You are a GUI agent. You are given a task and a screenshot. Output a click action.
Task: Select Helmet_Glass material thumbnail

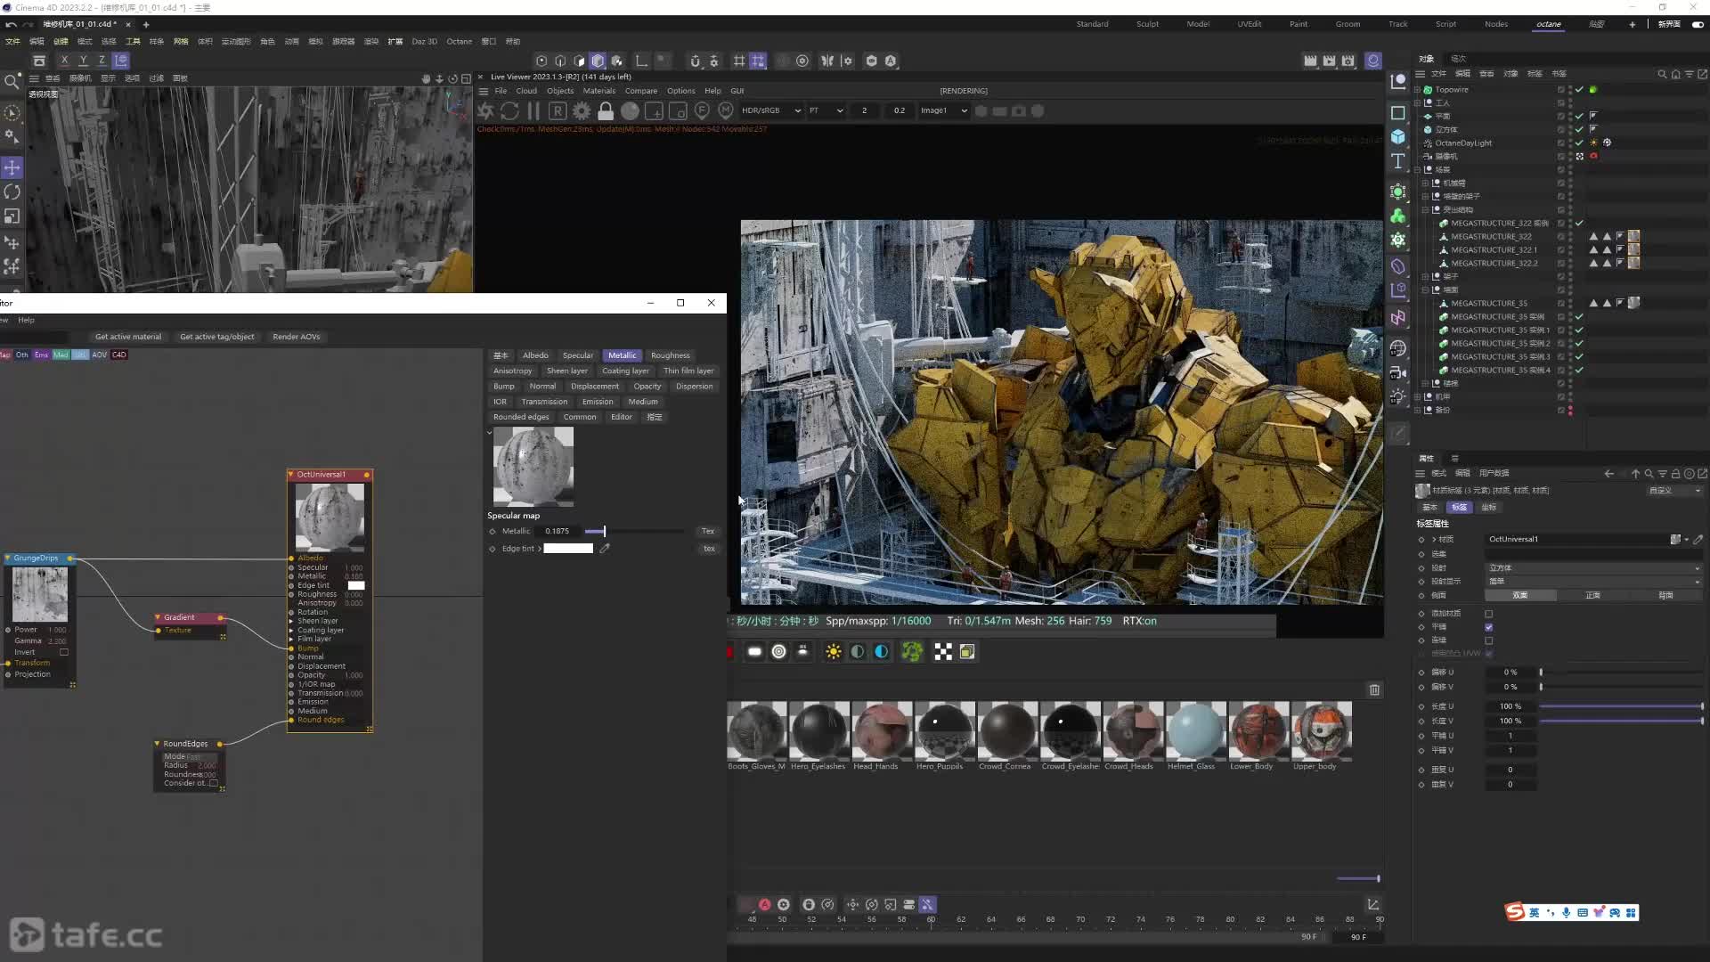pos(1196,731)
